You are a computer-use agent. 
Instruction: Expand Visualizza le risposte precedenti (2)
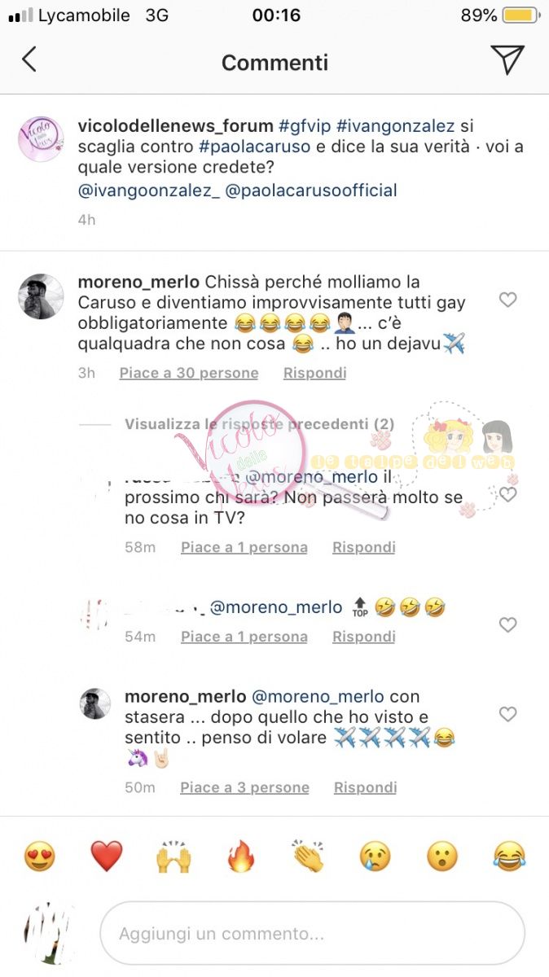259,424
